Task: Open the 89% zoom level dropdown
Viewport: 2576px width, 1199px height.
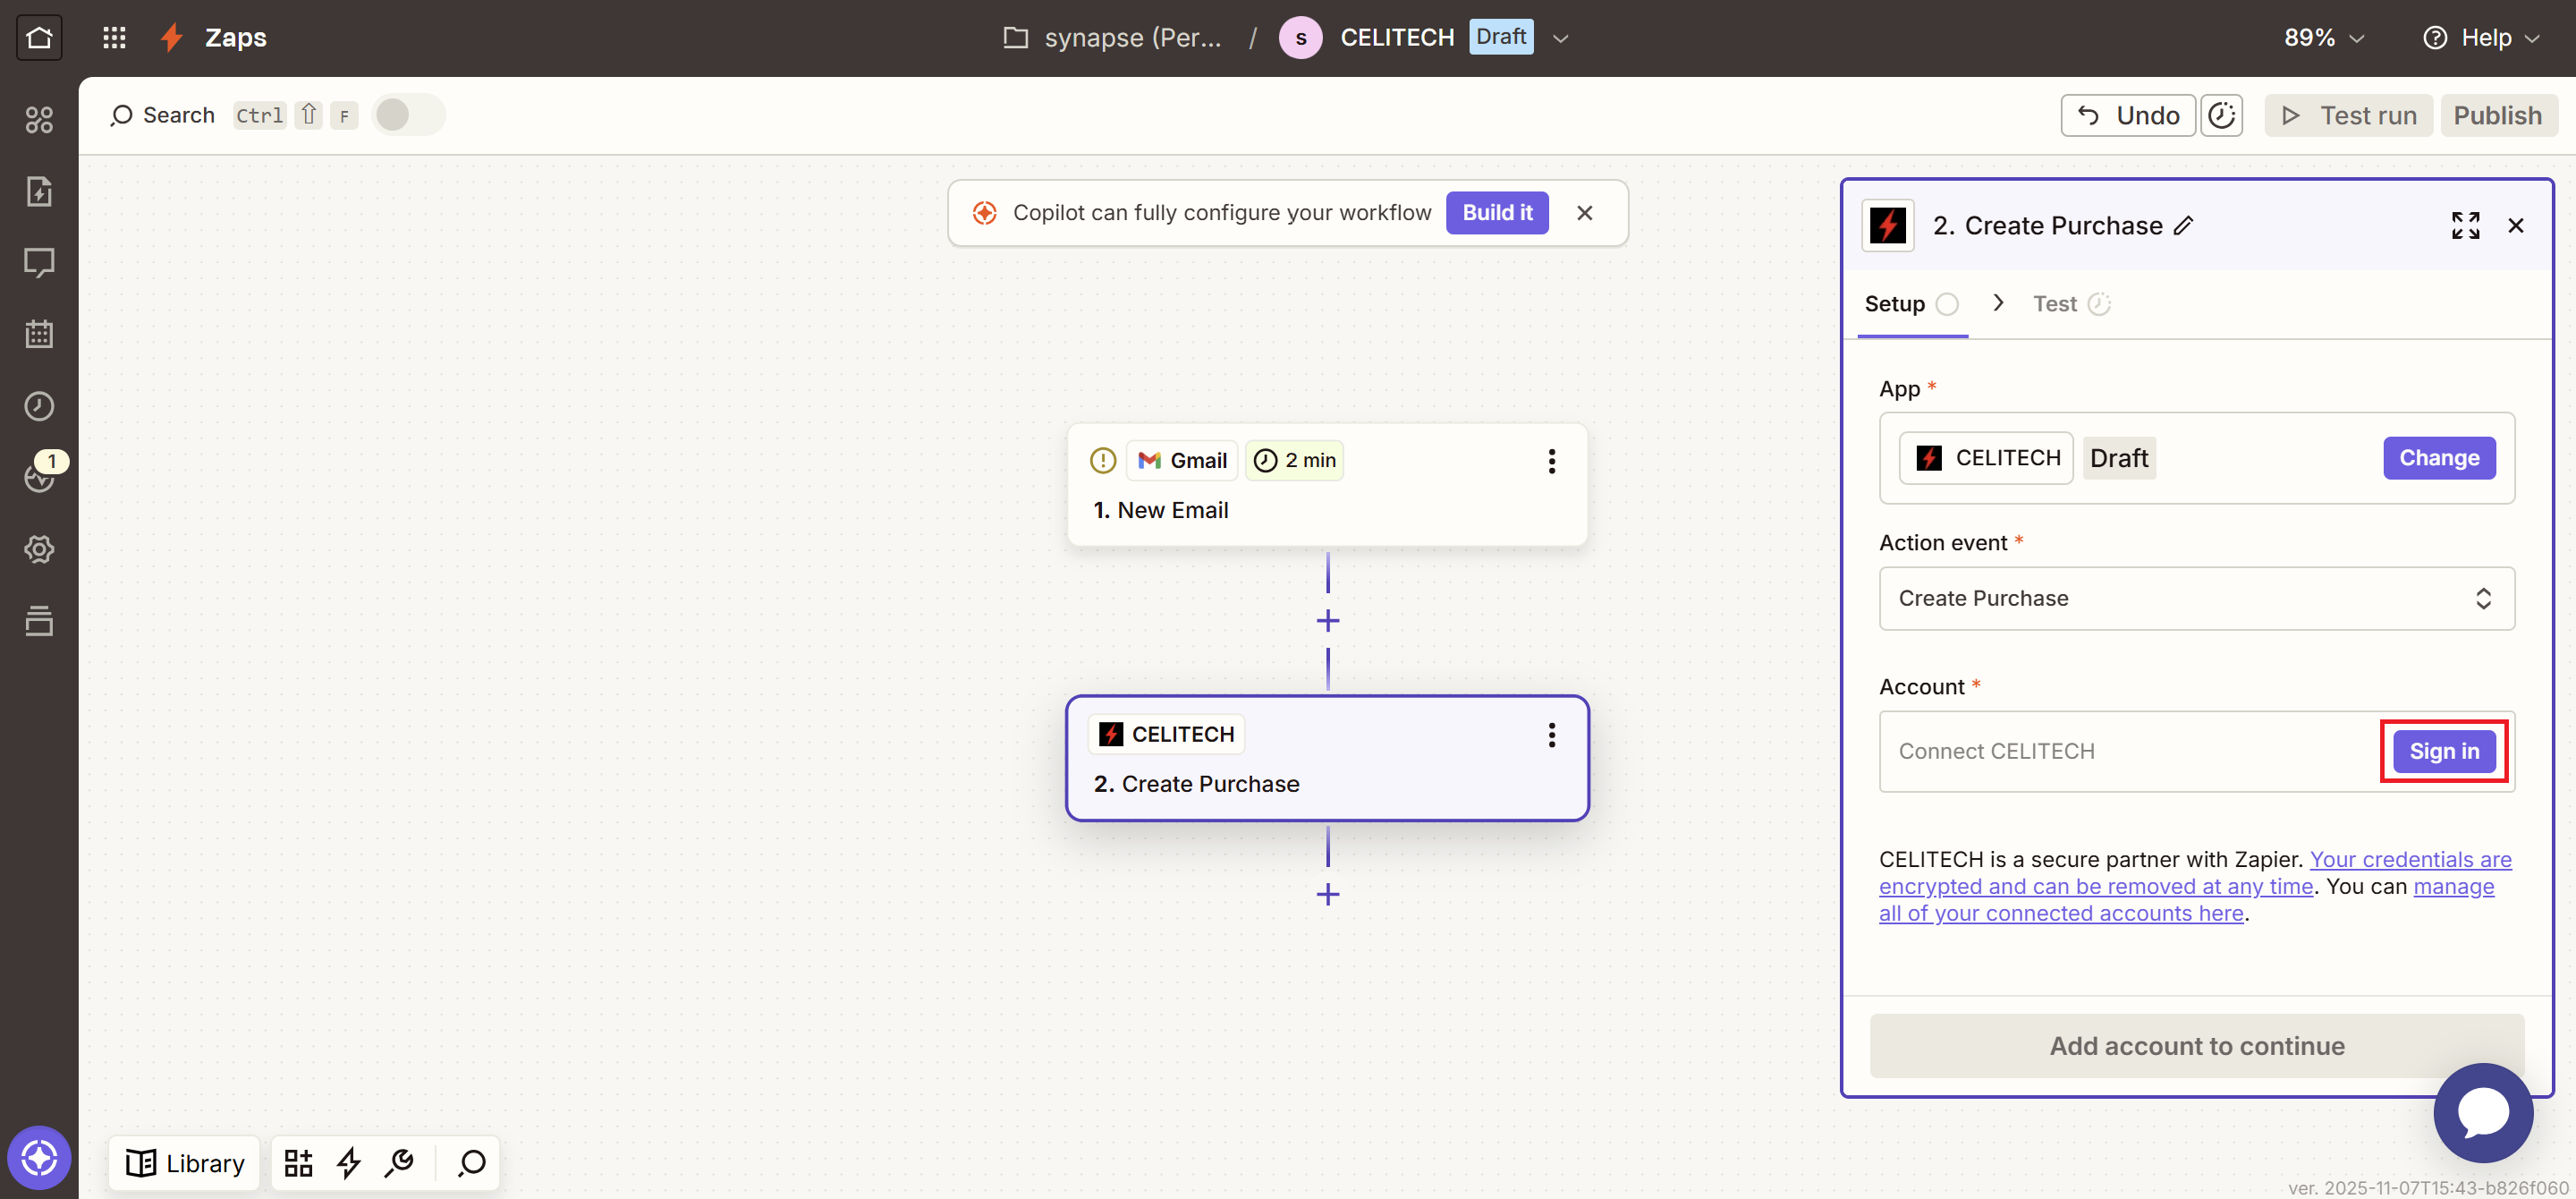Action: point(2323,38)
